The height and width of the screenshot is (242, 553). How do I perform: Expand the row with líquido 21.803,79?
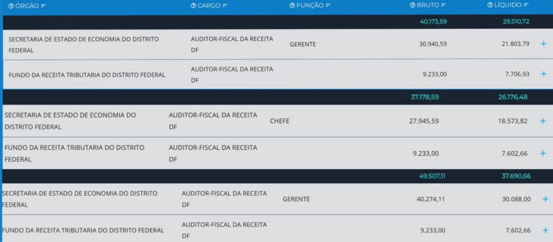pos(543,44)
